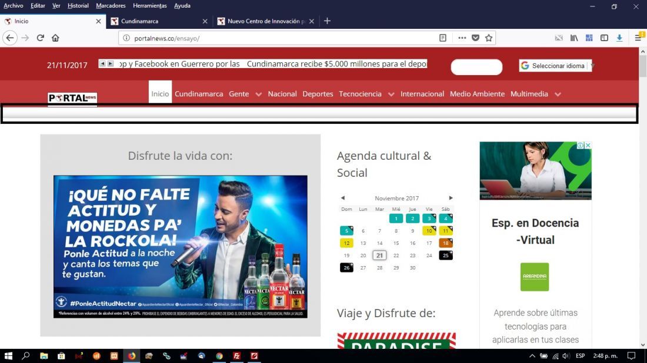Show hidden system tray icons
Image resolution: width=647 pixels, height=363 pixels.
click(532, 356)
